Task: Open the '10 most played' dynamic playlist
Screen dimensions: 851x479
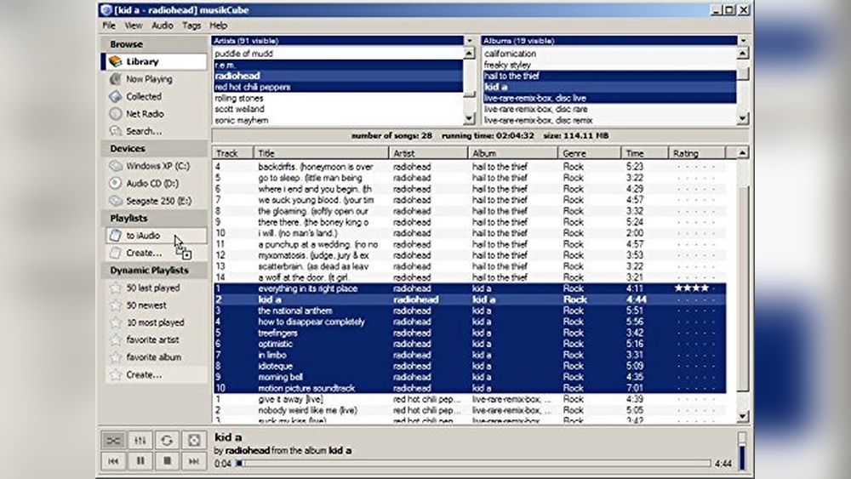Action: [154, 322]
